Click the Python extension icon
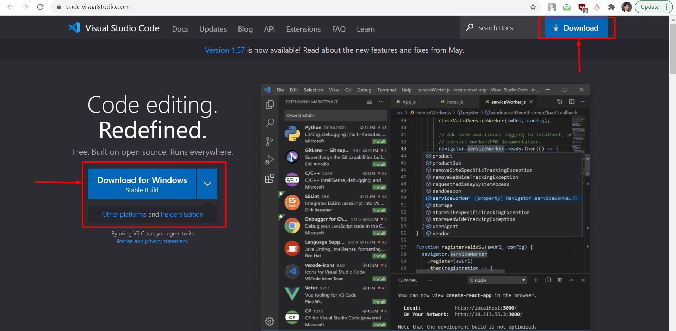 pyautogui.click(x=292, y=134)
